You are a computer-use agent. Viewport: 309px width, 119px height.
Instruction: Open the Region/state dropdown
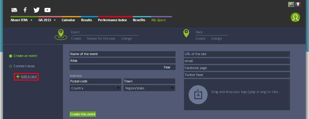(x=149, y=88)
